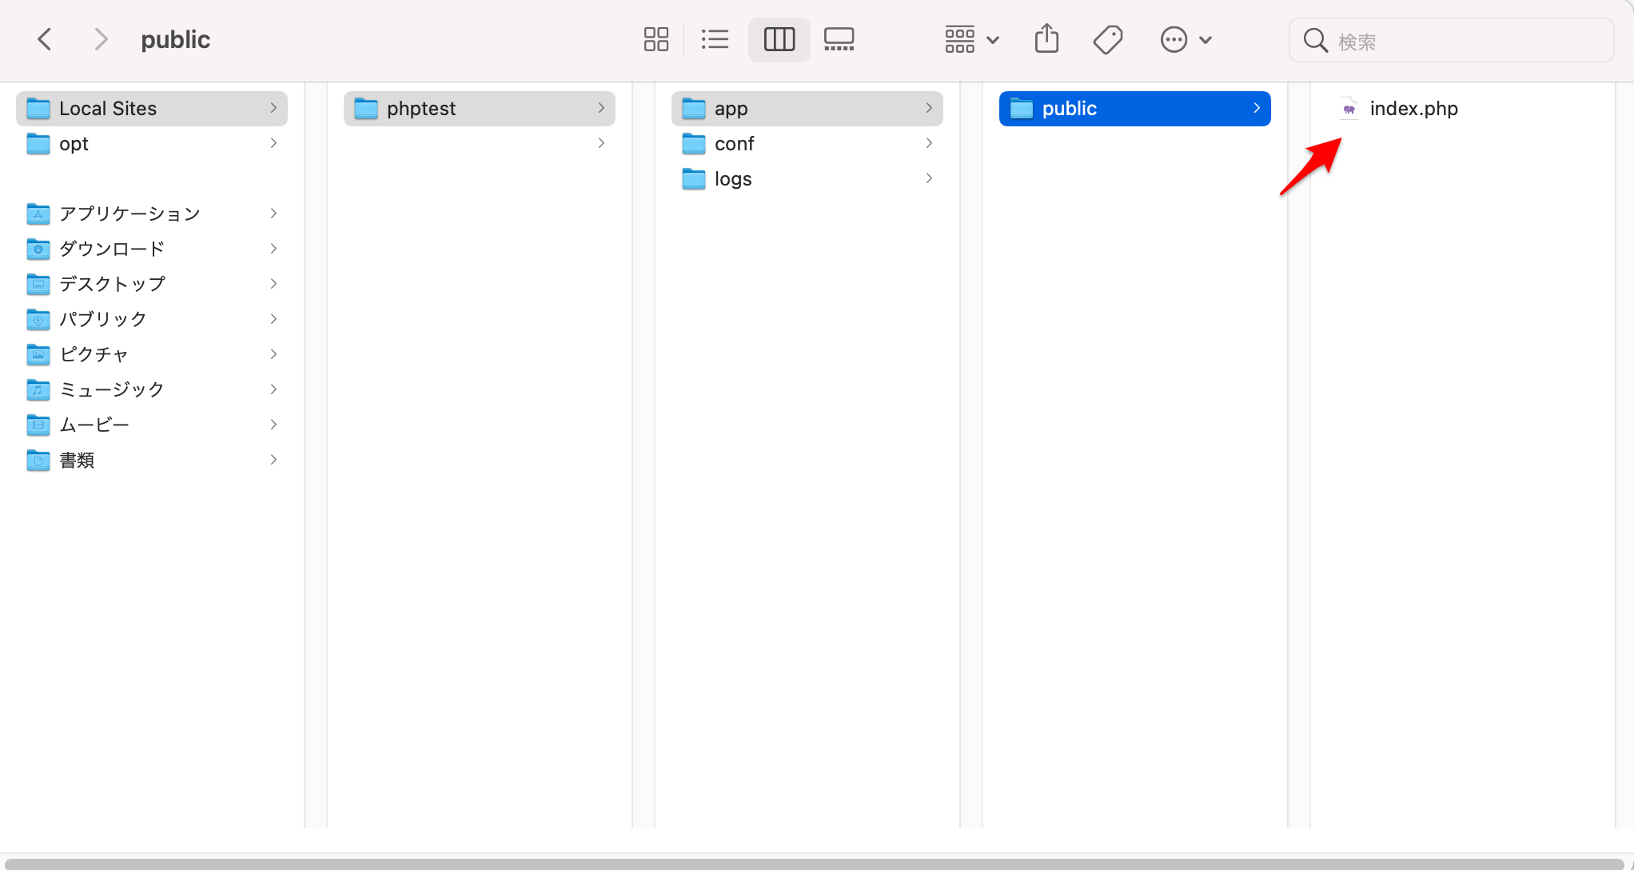This screenshot has width=1634, height=870.
Task: Select column view mode
Action: [x=779, y=39]
